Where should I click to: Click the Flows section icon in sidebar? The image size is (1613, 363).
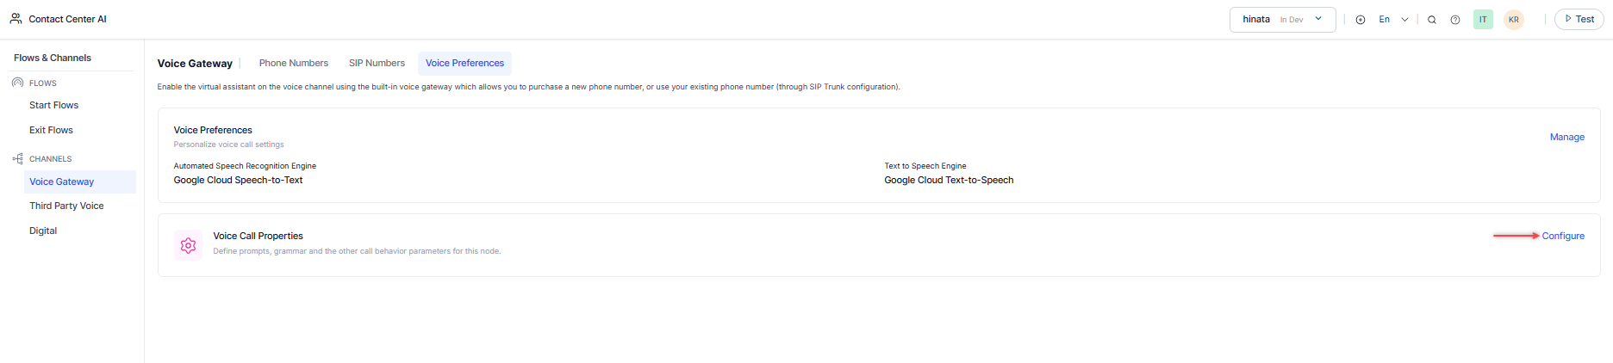point(17,83)
